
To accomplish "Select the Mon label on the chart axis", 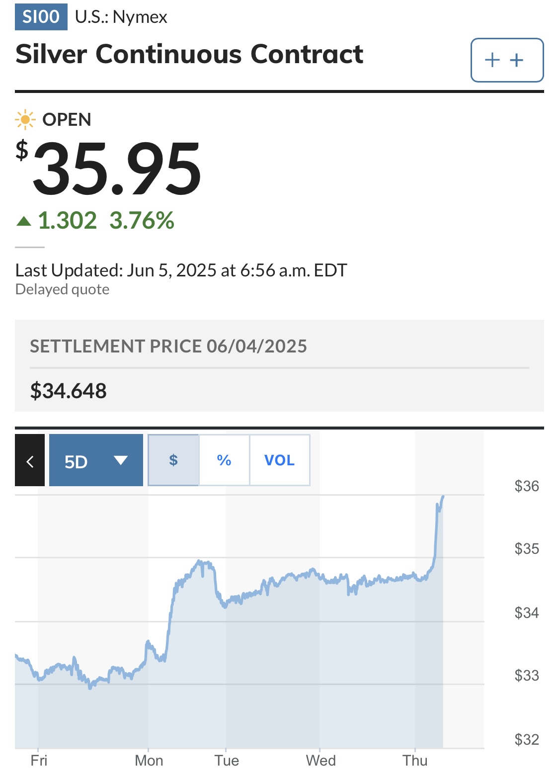I will click(x=149, y=761).
